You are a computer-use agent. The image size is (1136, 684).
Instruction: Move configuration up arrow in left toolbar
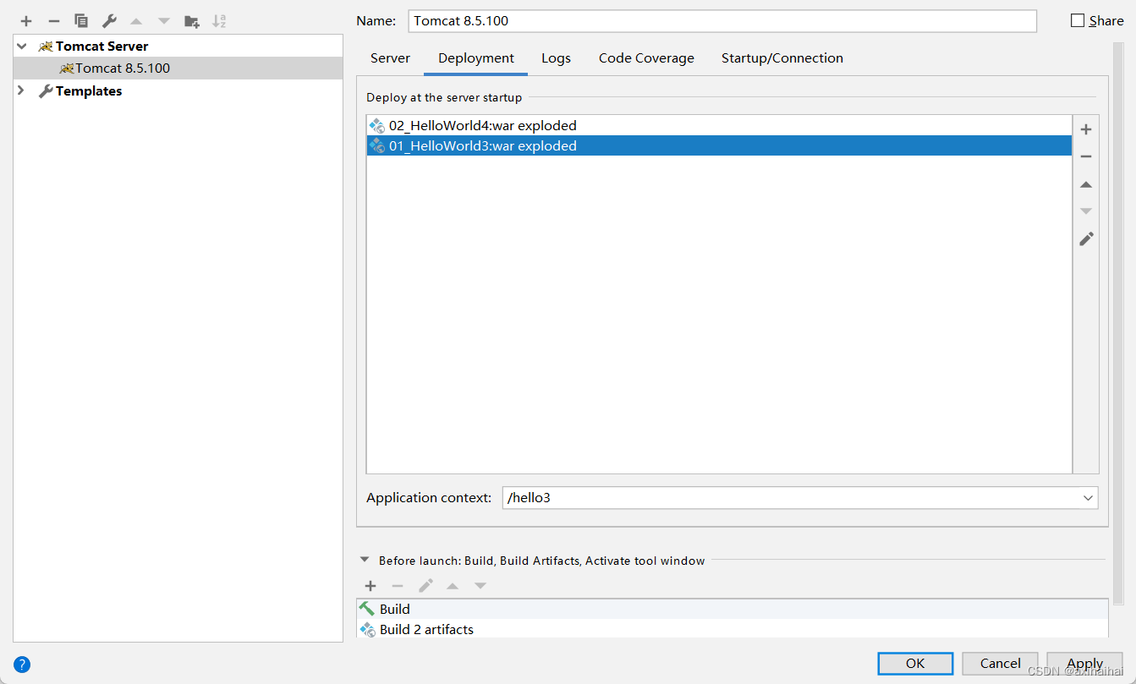136,21
